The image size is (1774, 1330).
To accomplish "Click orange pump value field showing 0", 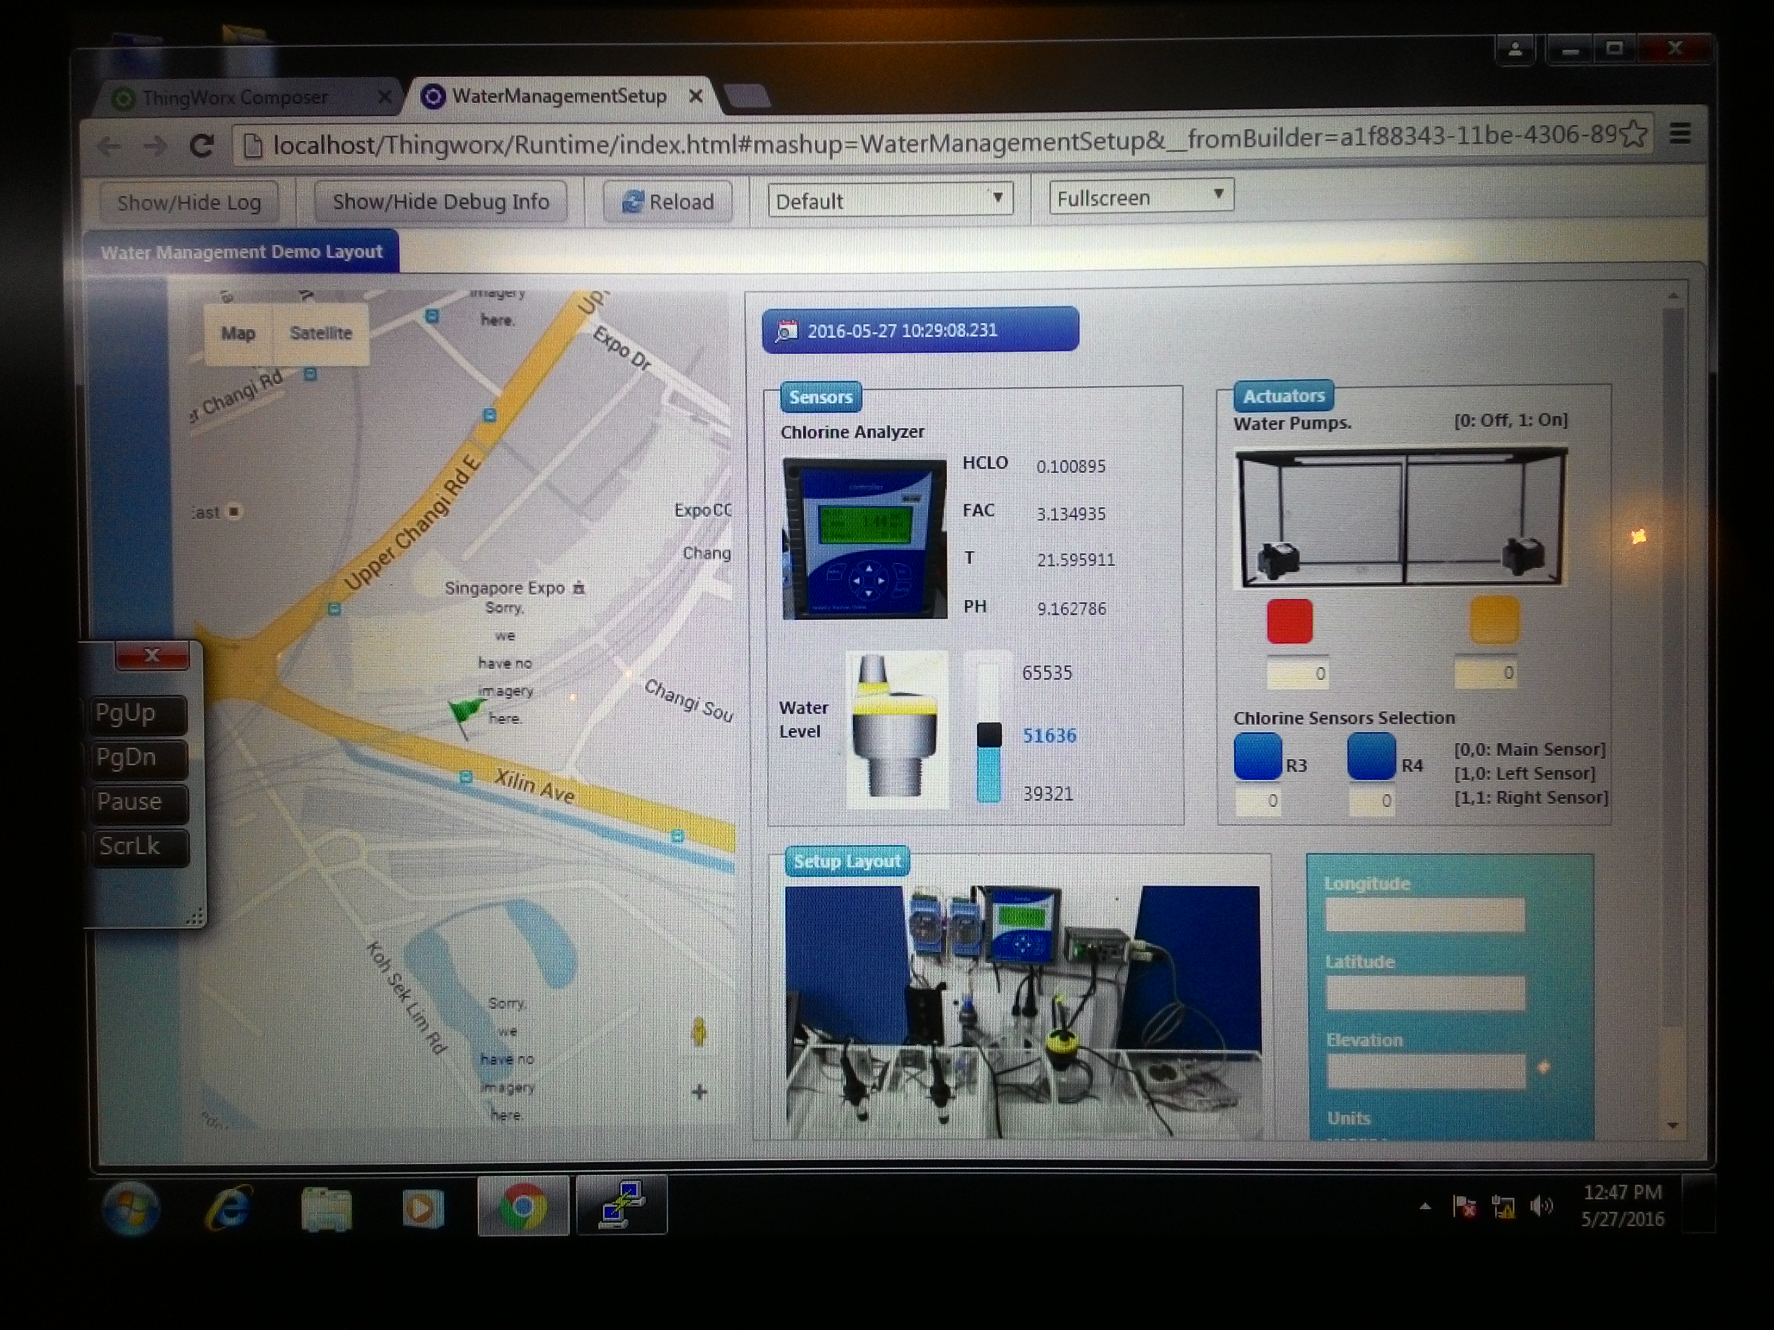I will [1486, 673].
